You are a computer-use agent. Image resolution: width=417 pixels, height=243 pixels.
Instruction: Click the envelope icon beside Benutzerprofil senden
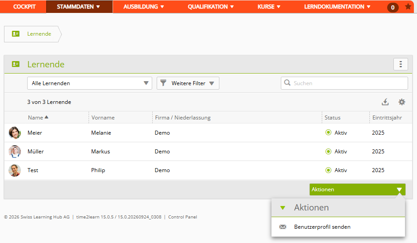point(283,227)
